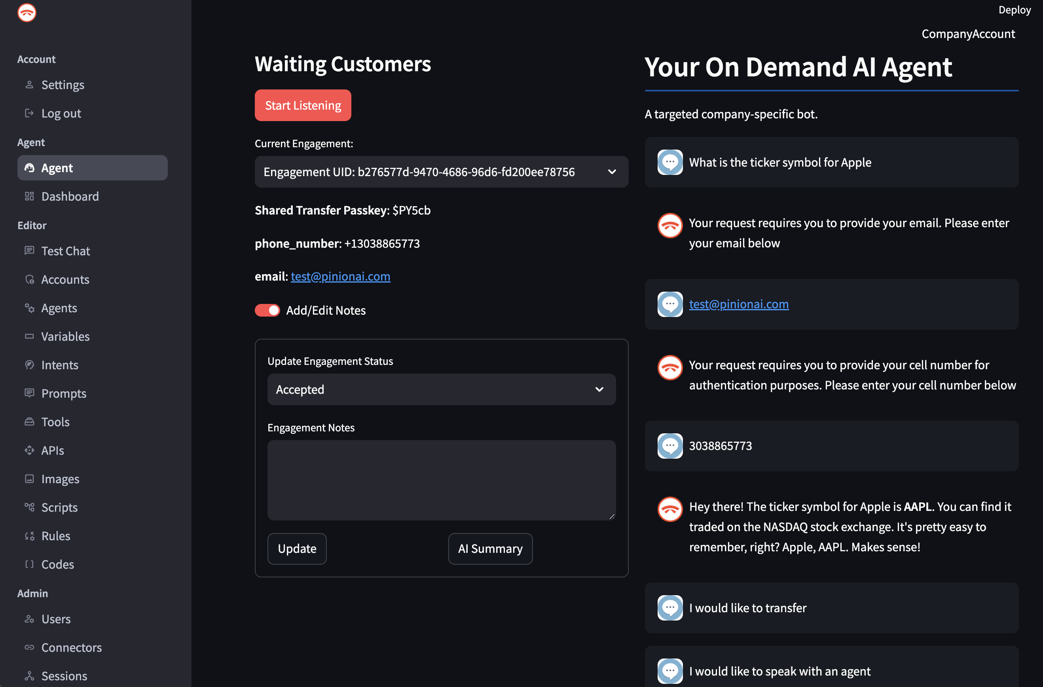Click the Intents head icon

tap(29, 365)
